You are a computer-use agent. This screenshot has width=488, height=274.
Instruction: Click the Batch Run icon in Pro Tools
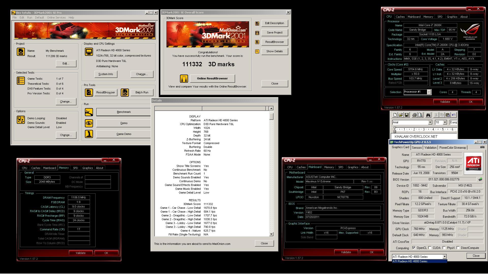pos(125,93)
